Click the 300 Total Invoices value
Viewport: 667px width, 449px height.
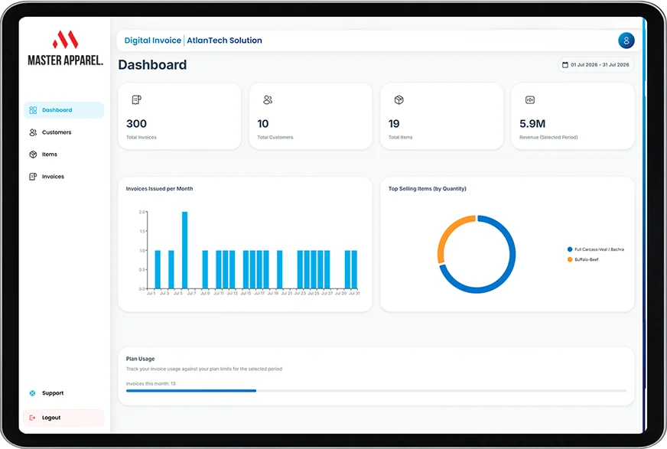(137, 124)
